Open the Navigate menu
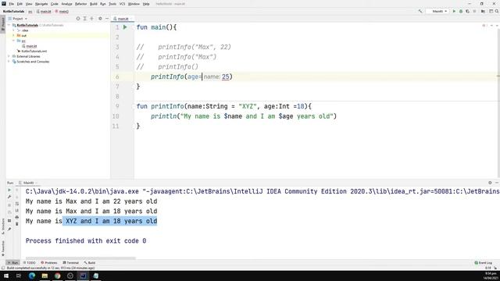The height and width of the screenshot is (281, 500). click(x=41, y=4)
